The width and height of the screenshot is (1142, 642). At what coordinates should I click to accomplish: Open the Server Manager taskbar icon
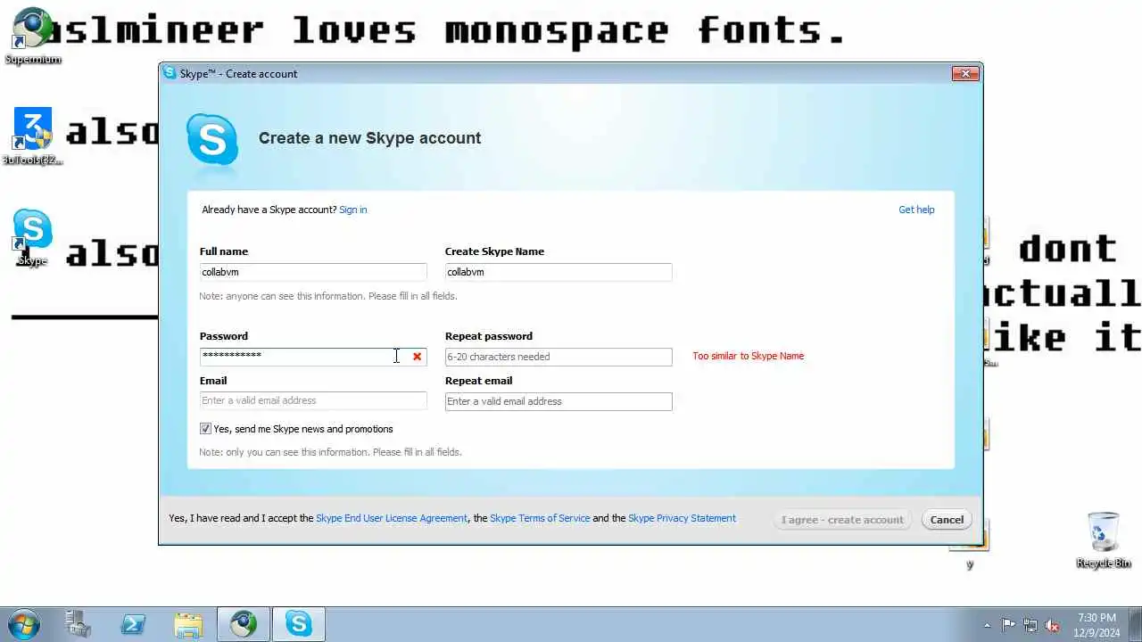click(78, 624)
